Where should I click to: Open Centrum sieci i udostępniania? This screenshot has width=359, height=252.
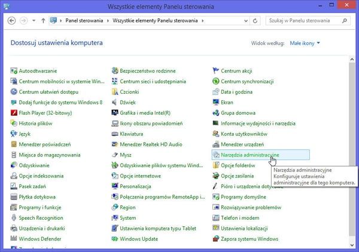153,81
